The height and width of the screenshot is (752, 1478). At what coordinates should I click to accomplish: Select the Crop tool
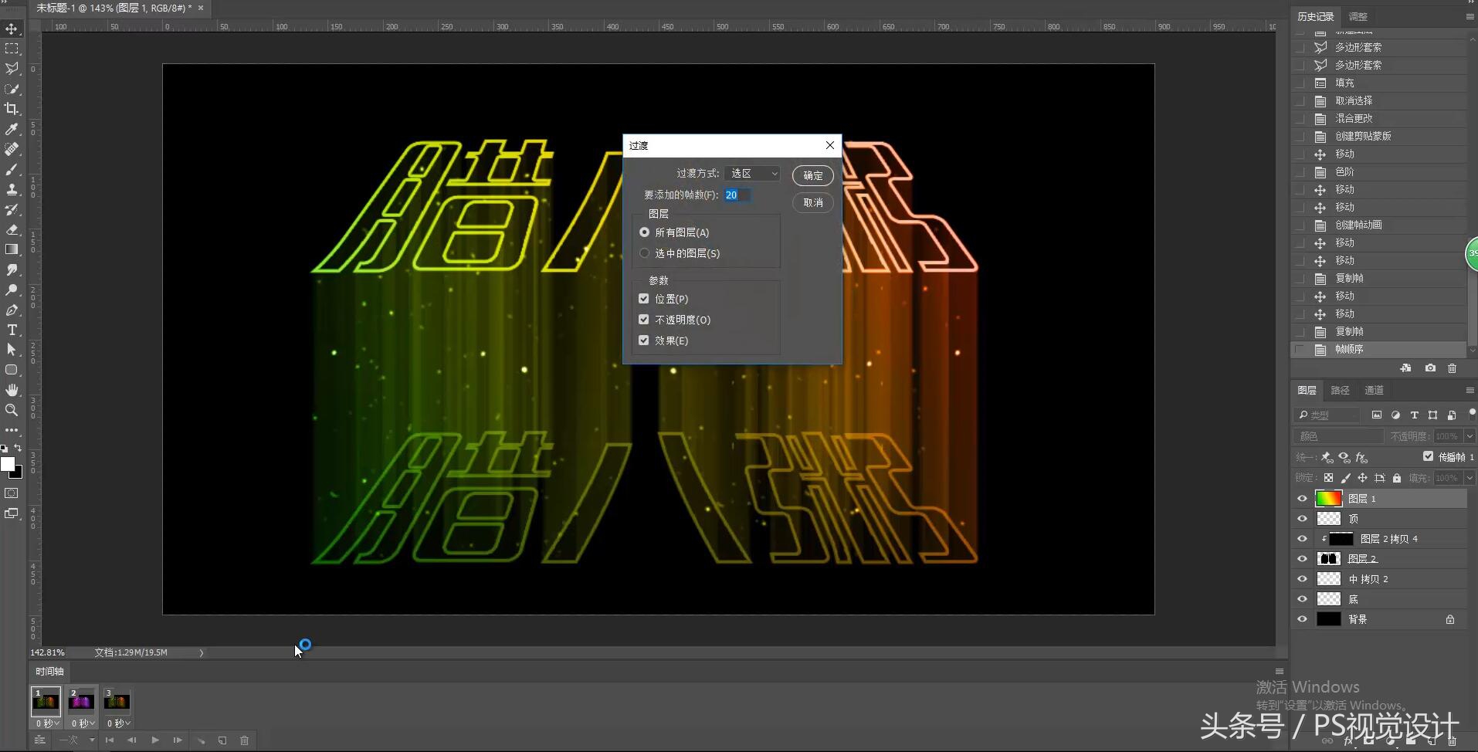pyautogui.click(x=12, y=109)
